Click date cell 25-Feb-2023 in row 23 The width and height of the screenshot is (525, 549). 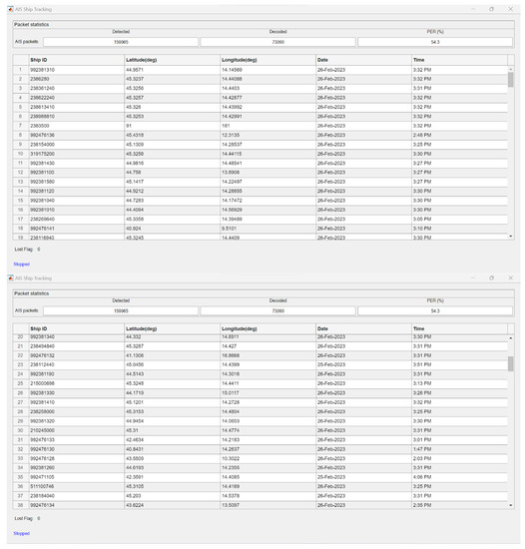[363, 364]
